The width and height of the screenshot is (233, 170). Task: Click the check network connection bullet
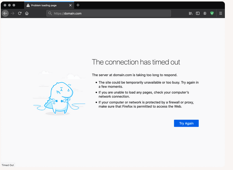pyautogui.click(x=144, y=94)
